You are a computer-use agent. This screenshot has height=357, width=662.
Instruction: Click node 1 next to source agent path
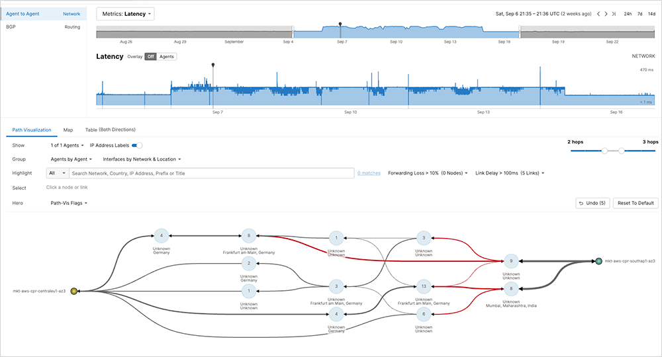pos(249,291)
